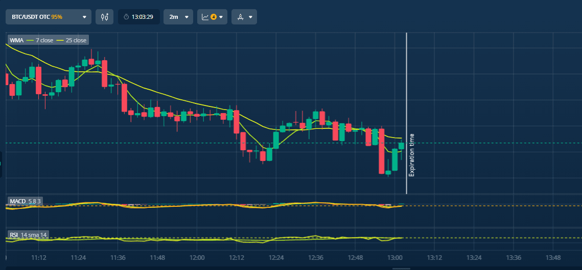Click the 13:48 time axis label
Image resolution: width=582 pixels, height=270 pixels.
point(553,257)
